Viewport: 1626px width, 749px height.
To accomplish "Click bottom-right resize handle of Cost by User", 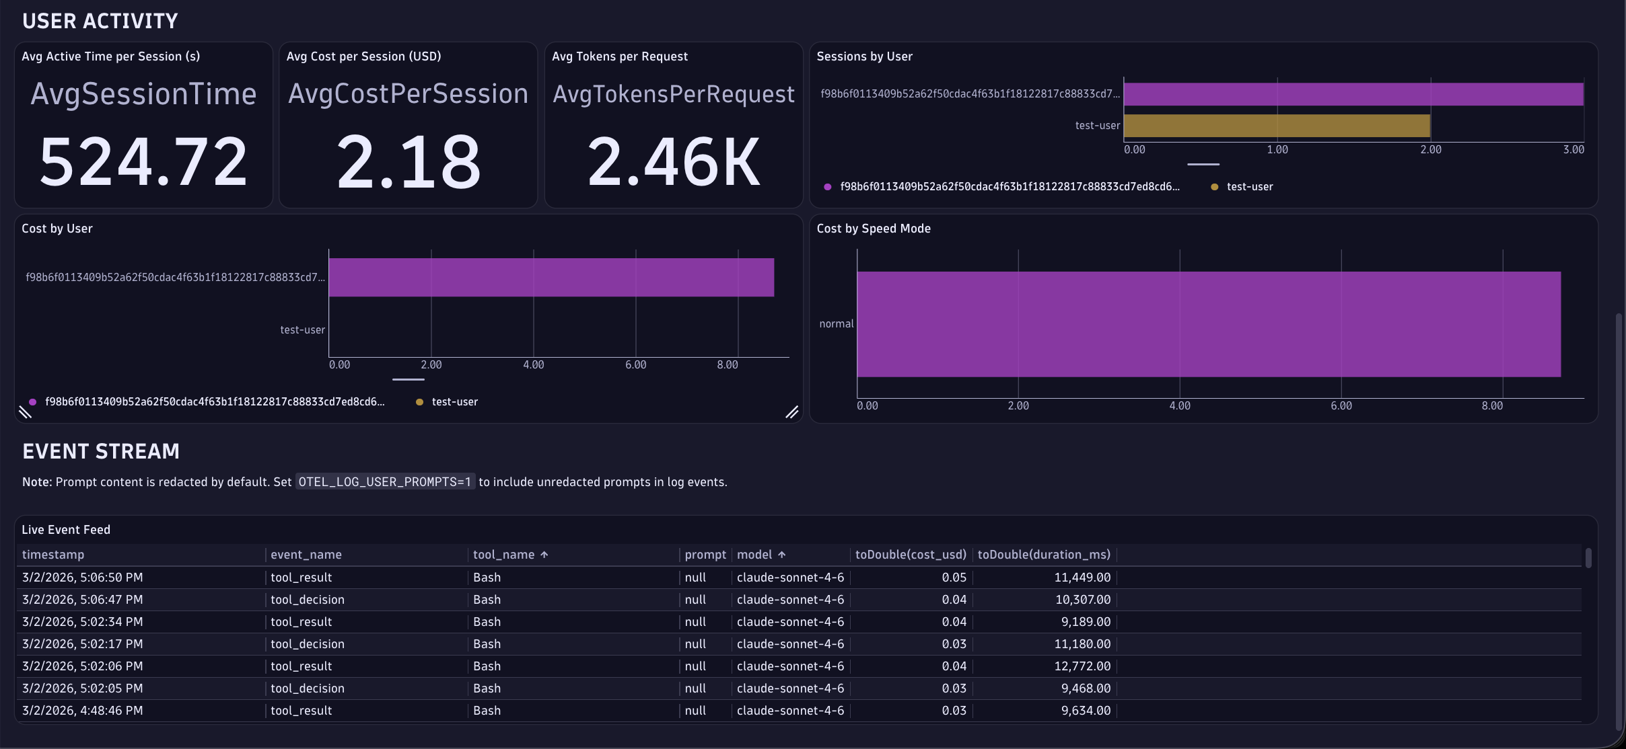I will [791, 412].
